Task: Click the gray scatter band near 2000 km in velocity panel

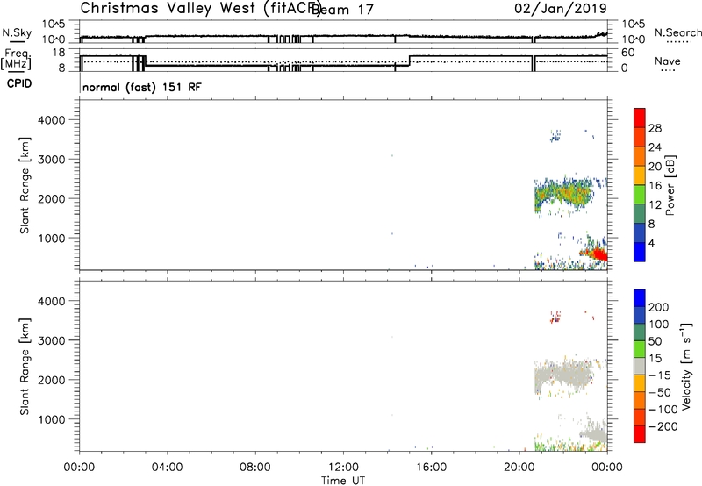Action: [x=563, y=376]
